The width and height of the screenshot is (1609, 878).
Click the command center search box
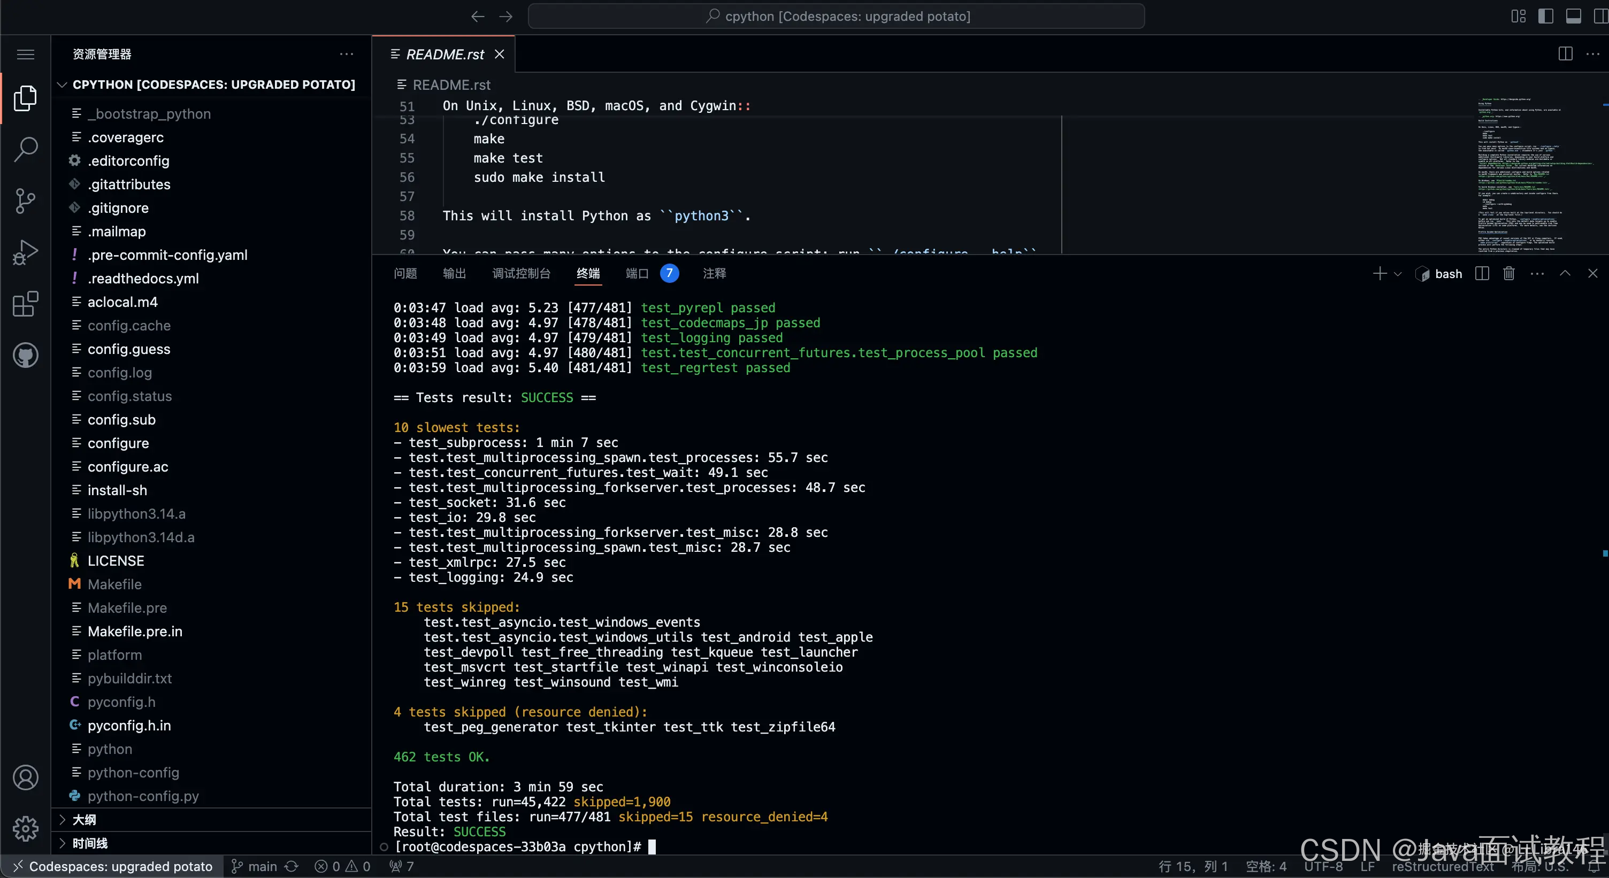pyautogui.click(x=837, y=16)
